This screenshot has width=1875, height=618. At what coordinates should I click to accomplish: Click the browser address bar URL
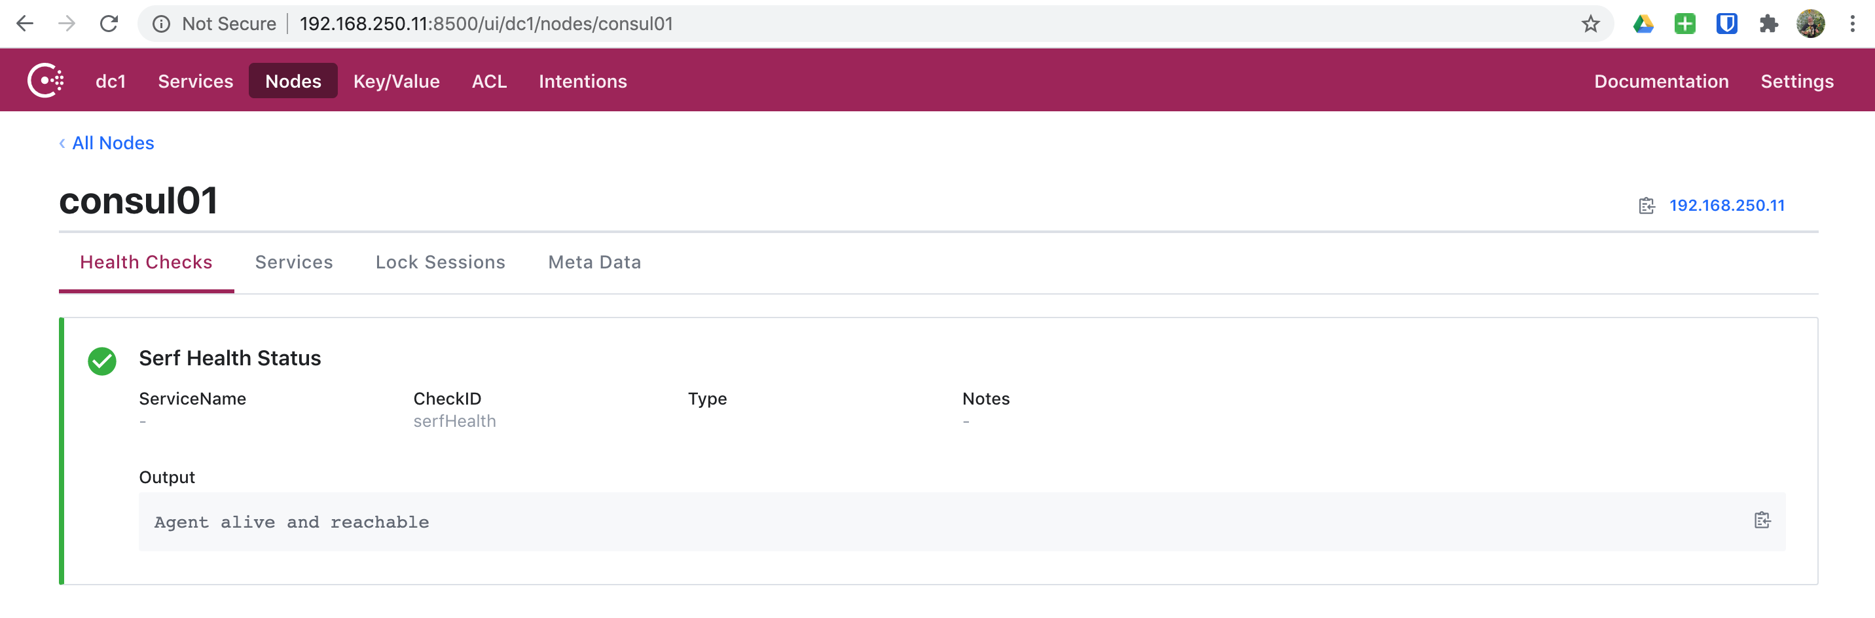click(x=486, y=24)
